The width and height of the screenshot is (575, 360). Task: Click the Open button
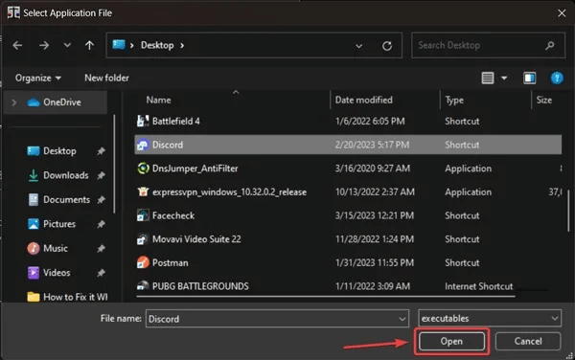tap(451, 341)
